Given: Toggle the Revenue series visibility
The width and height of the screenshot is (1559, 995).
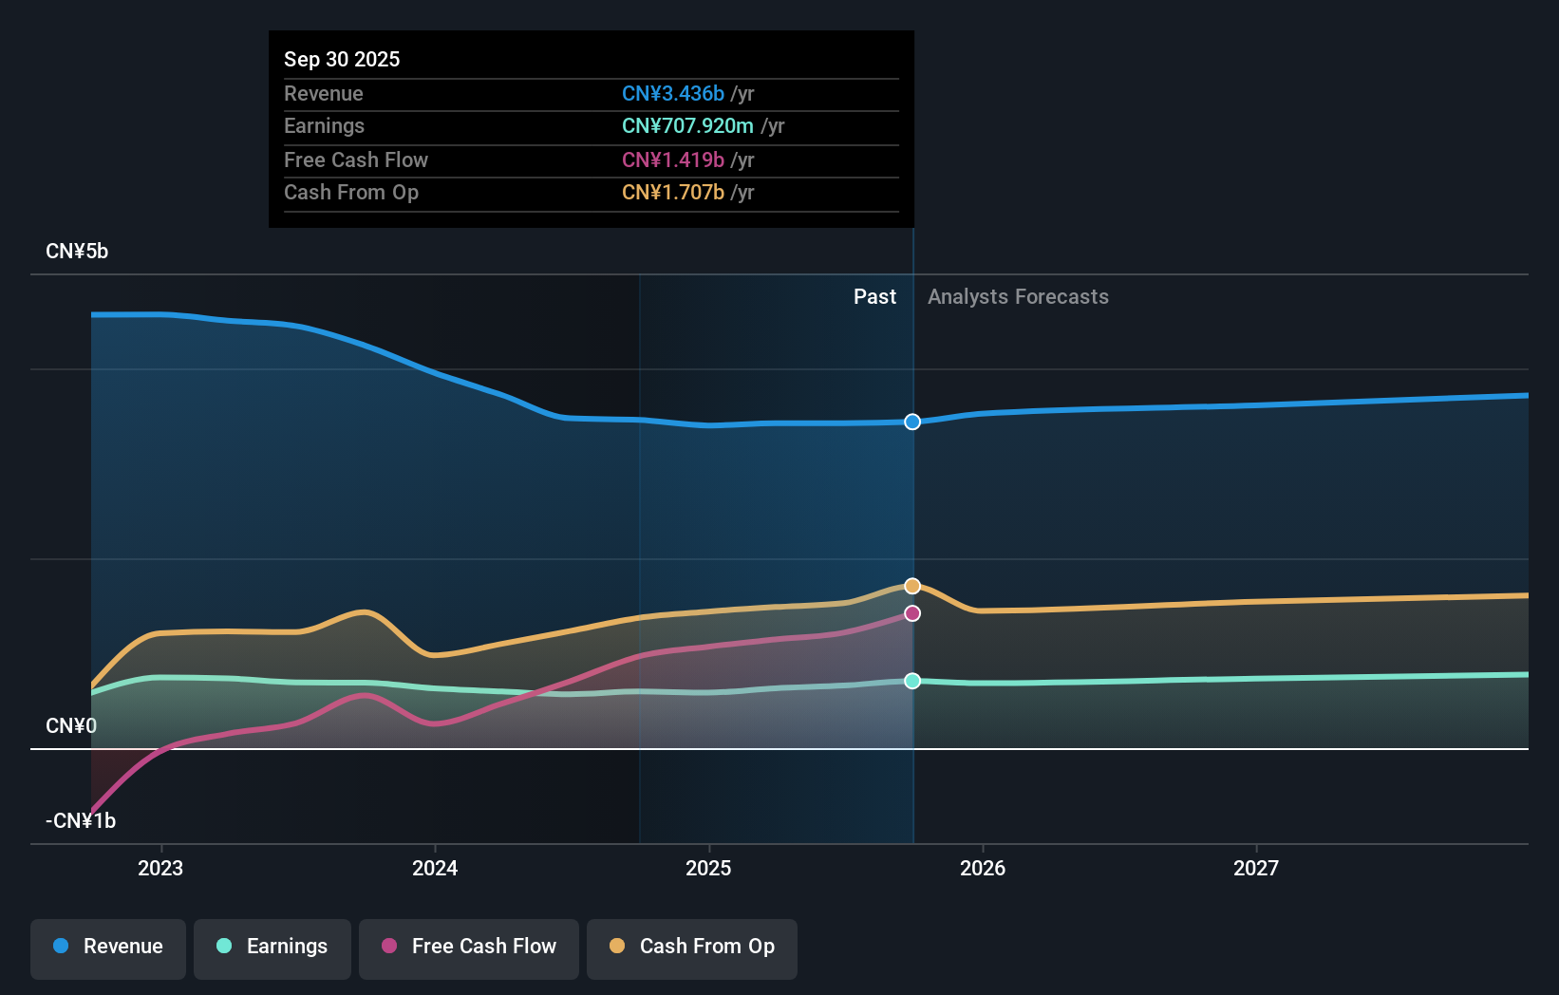Looking at the screenshot, I should (107, 948).
